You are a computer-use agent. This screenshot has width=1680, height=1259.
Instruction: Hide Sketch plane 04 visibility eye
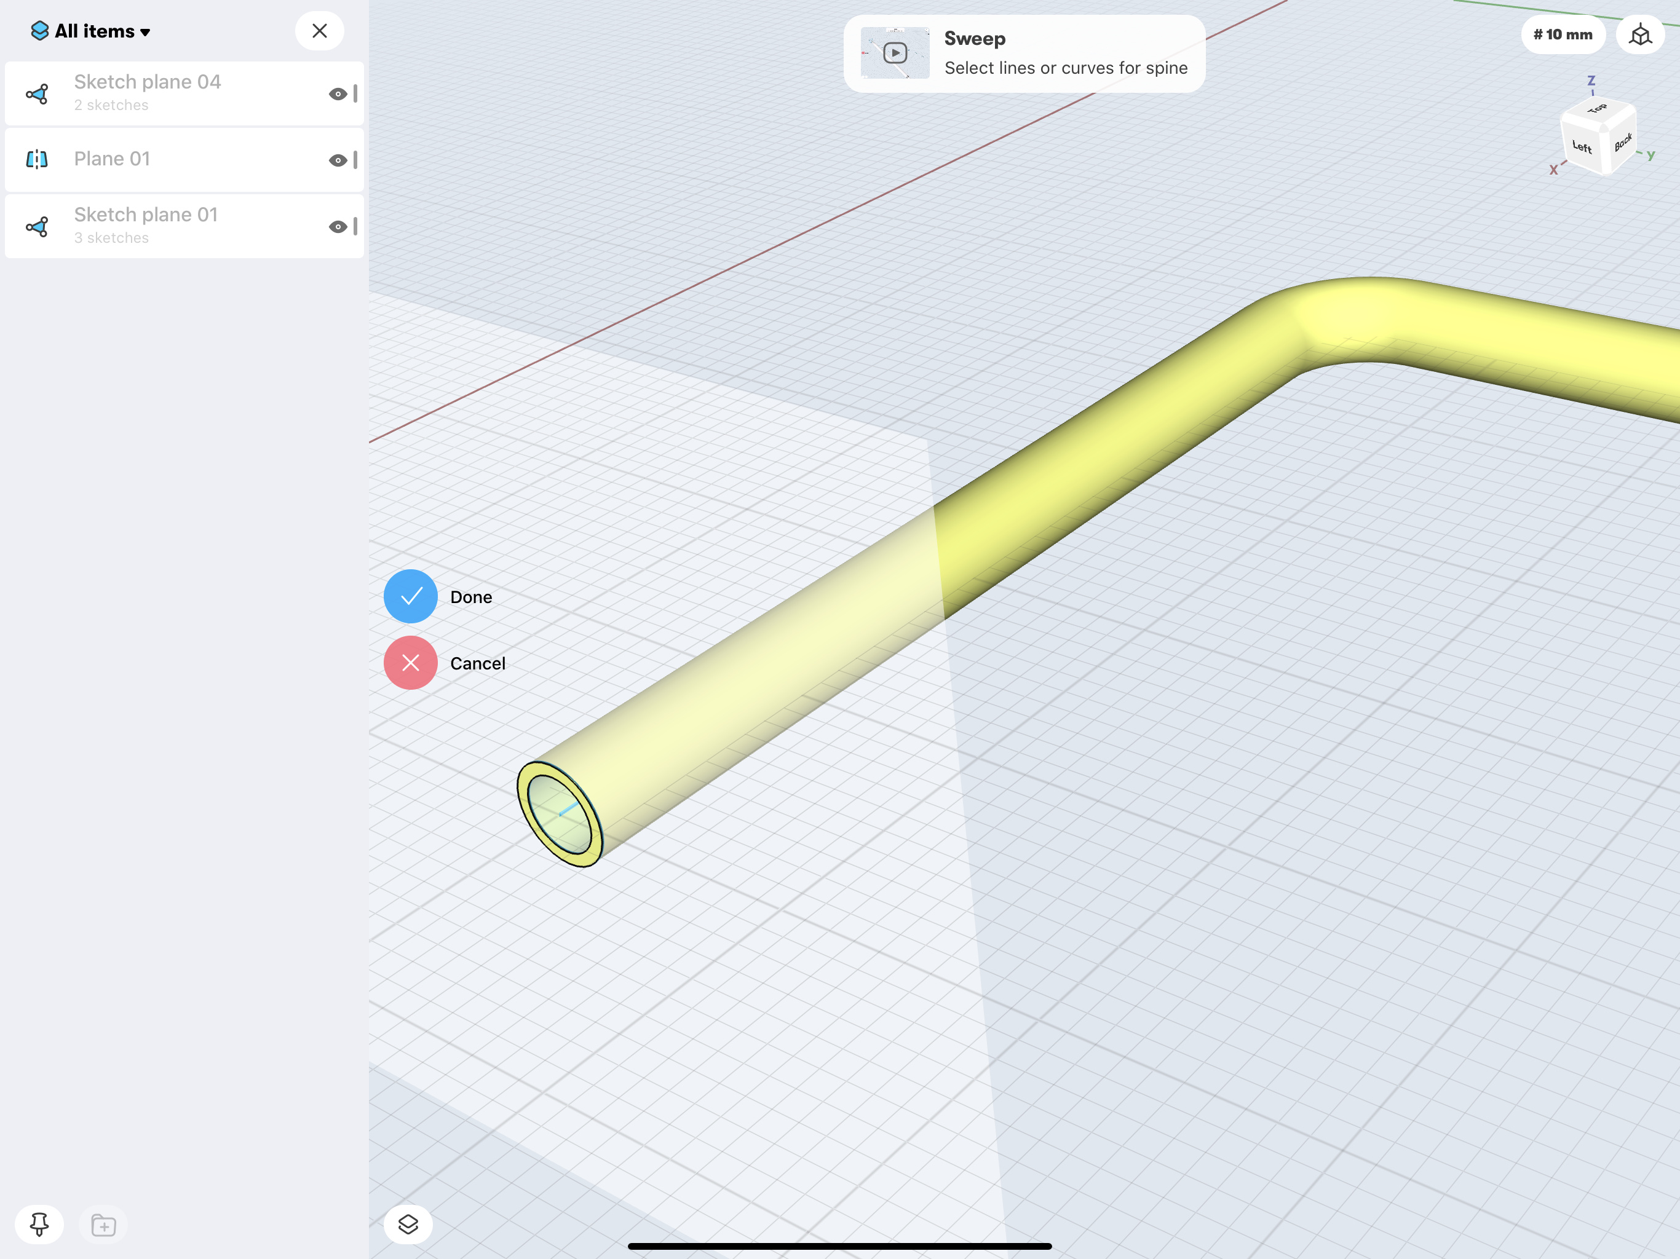pos(337,94)
